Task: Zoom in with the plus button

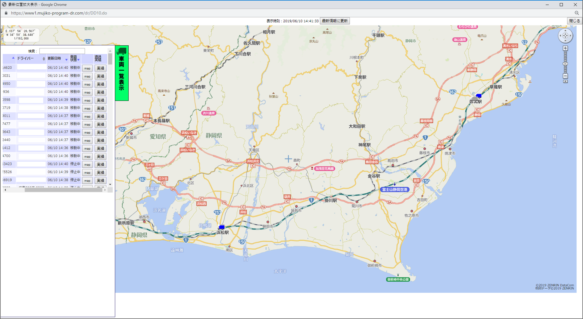Action: coord(565,48)
